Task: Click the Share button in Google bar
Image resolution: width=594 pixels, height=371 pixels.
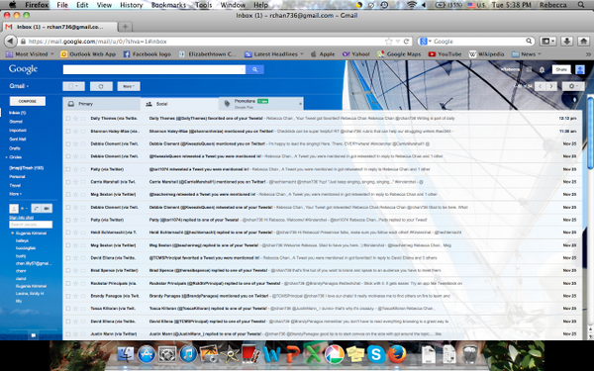Action: click(561, 69)
